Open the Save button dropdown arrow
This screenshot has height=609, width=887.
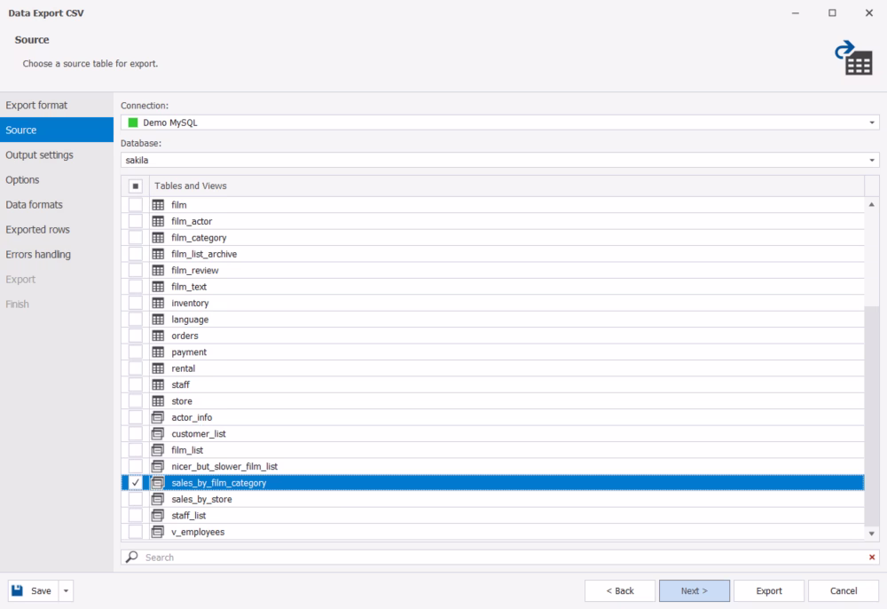tap(66, 591)
